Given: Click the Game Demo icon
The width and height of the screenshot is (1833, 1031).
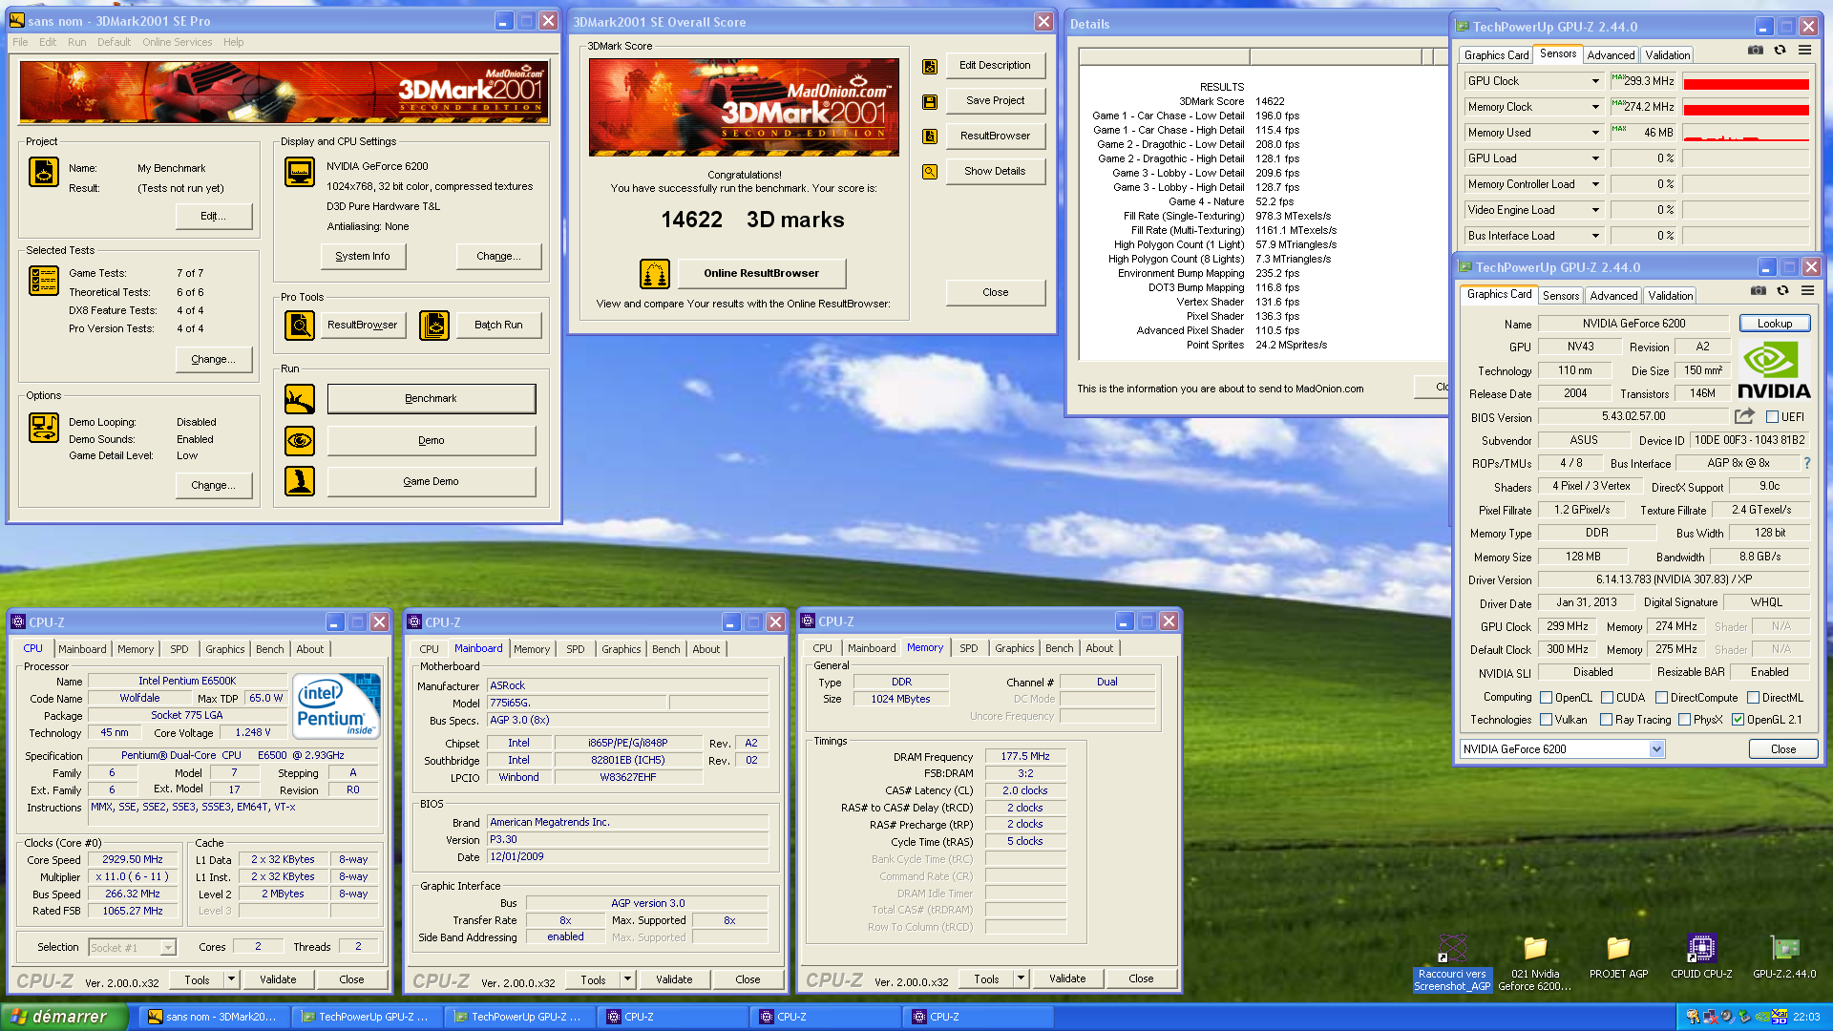Looking at the screenshot, I should click(x=300, y=481).
